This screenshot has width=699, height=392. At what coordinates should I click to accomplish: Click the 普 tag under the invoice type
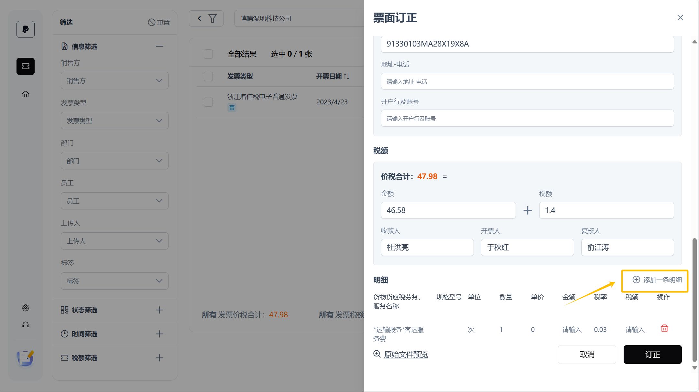click(x=232, y=108)
